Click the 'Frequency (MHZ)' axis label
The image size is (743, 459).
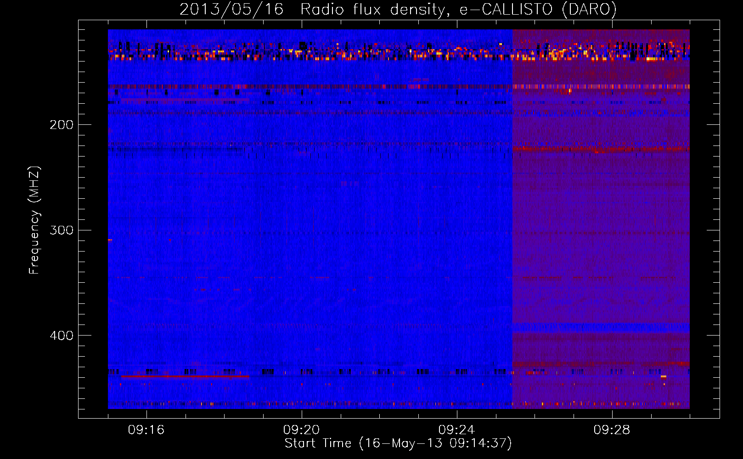(x=34, y=220)
